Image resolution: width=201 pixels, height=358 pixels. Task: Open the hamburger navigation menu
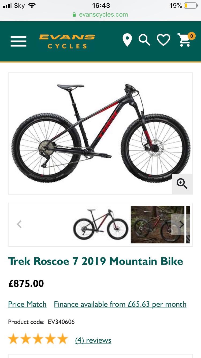tap(18, 41)
